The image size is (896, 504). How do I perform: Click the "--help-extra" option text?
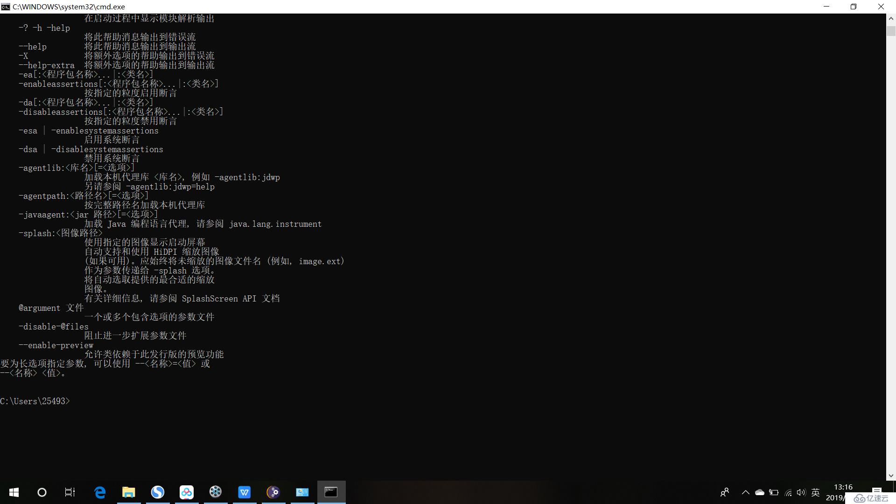tap(47, 65)
